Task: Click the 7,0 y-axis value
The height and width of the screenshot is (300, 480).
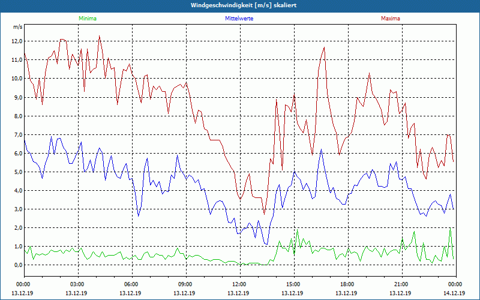Action: coord(19,134)
